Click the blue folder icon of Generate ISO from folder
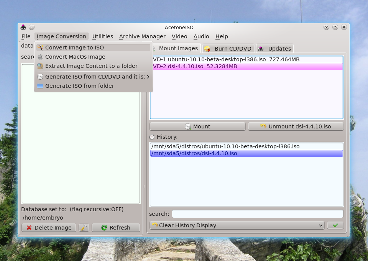Screen dimensions: 368x261 point(40,86)
